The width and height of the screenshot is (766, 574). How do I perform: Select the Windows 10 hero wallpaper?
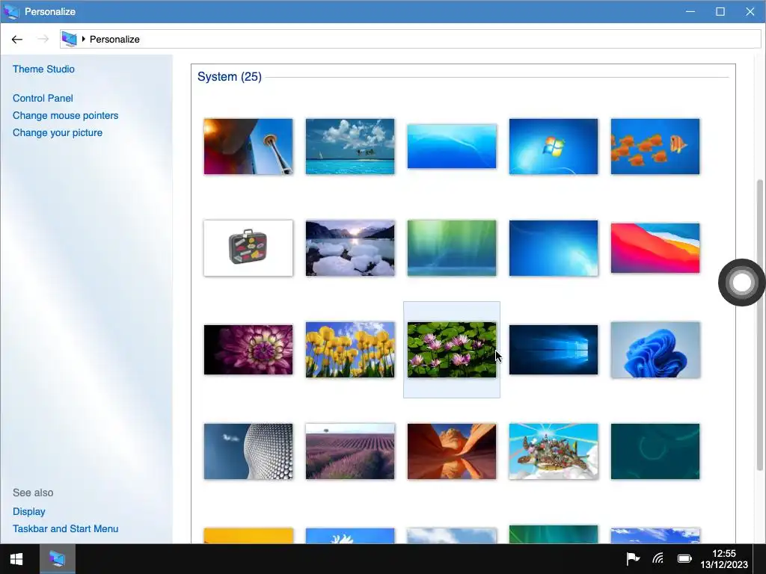tap(553, 350)
